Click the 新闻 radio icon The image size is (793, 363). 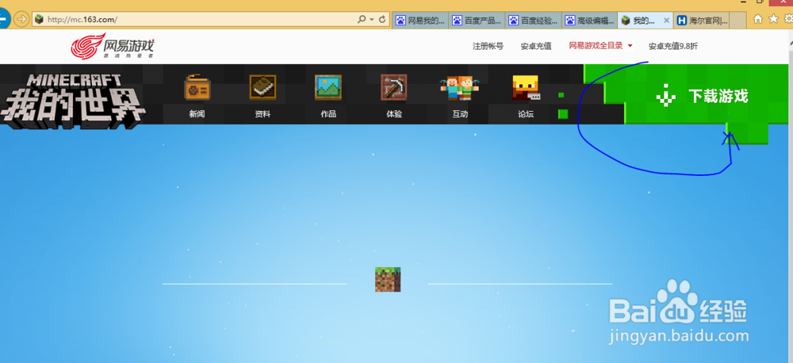197,87
